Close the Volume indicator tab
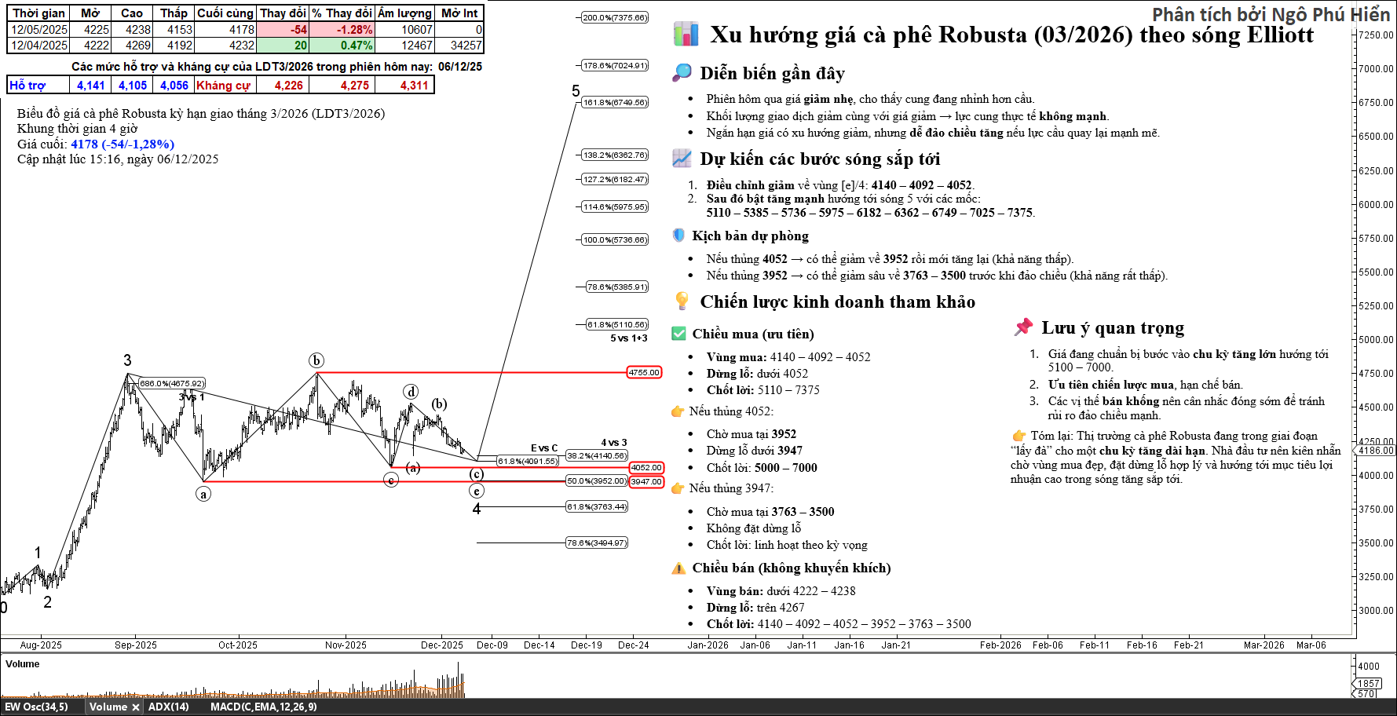The image size is (1397, 716). pyautogui.click(x=135, y=707)
